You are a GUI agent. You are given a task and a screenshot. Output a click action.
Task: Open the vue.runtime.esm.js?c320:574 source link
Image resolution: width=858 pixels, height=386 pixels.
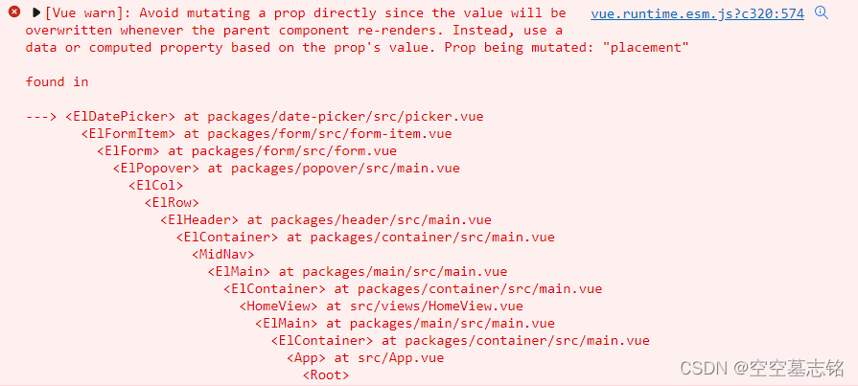[697, 13]
